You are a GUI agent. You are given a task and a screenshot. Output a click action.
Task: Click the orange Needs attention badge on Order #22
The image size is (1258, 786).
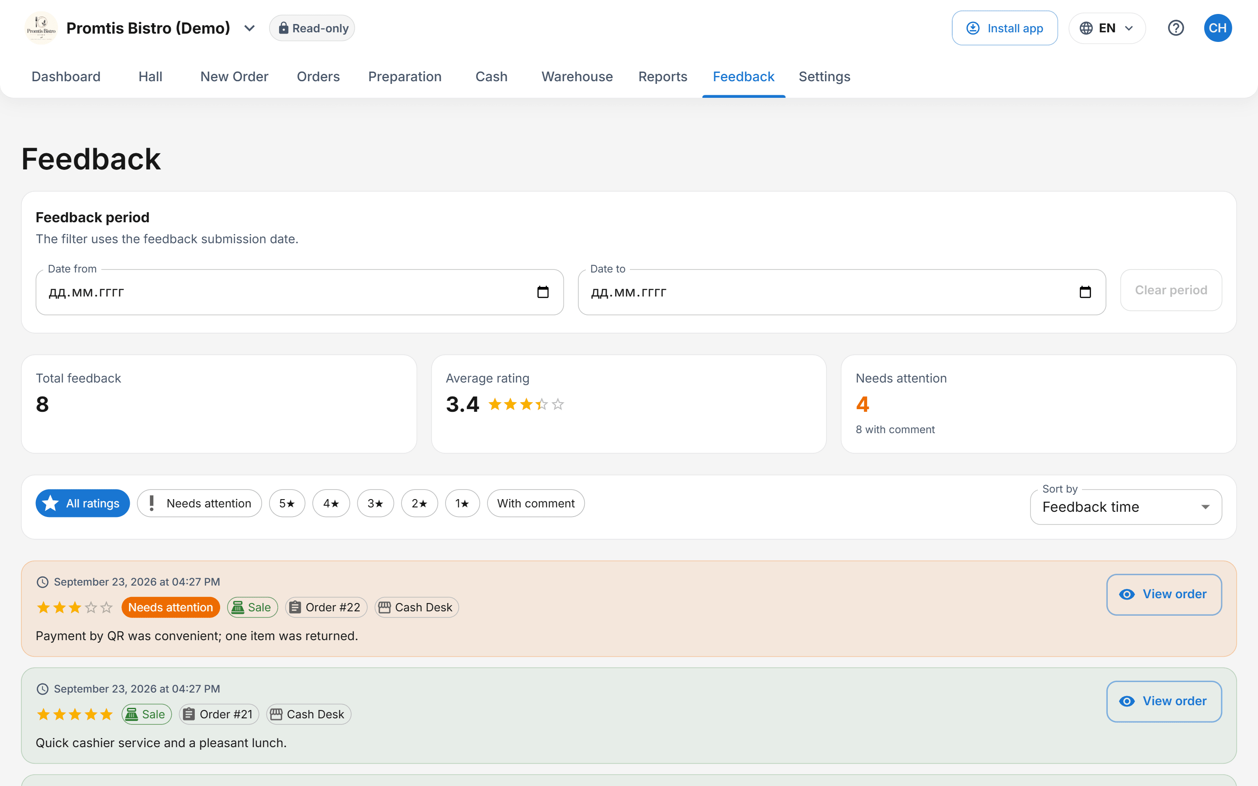point(170,607)
